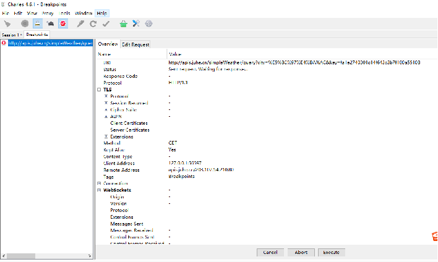The height and width of the screenshot is (262, 438).
Task: Toggle SSL proxying lock icon
Action: (x=38, y=23)
